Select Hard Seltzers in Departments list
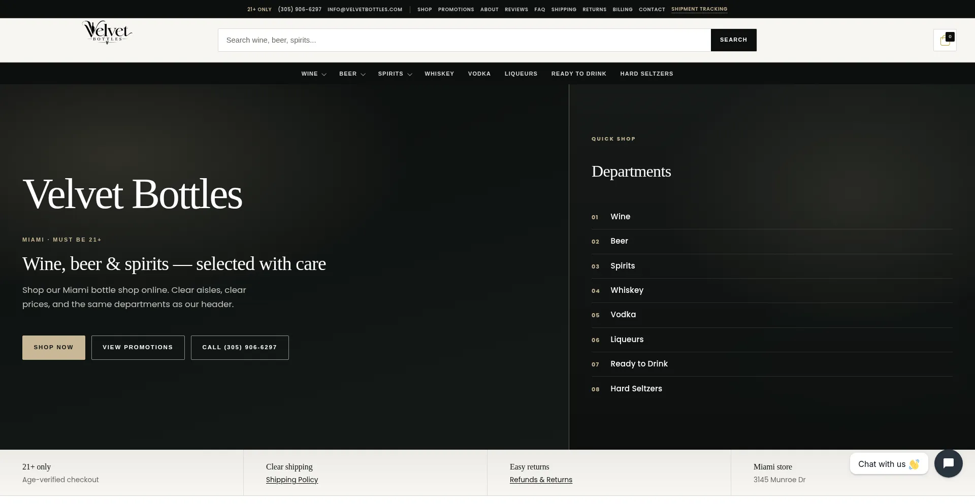The height and width of the screenshot is (504, 975). tap(772, 389)
